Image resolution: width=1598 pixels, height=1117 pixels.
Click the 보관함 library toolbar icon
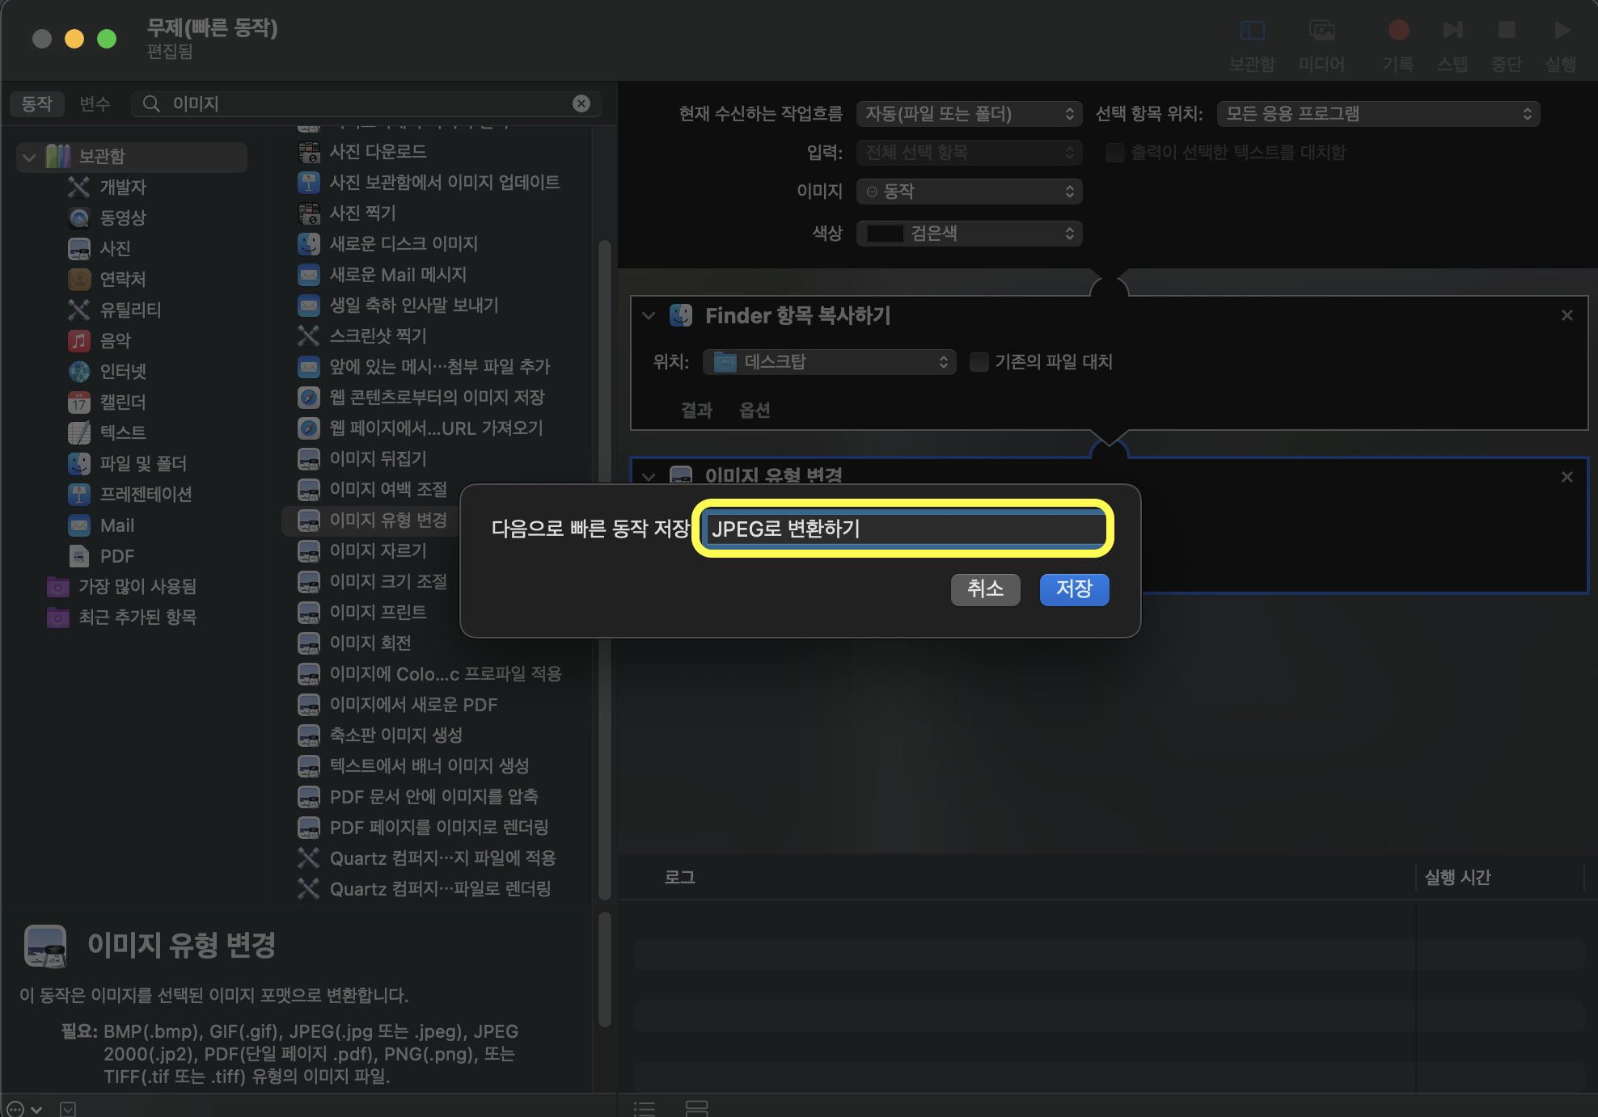[1252, 31]
